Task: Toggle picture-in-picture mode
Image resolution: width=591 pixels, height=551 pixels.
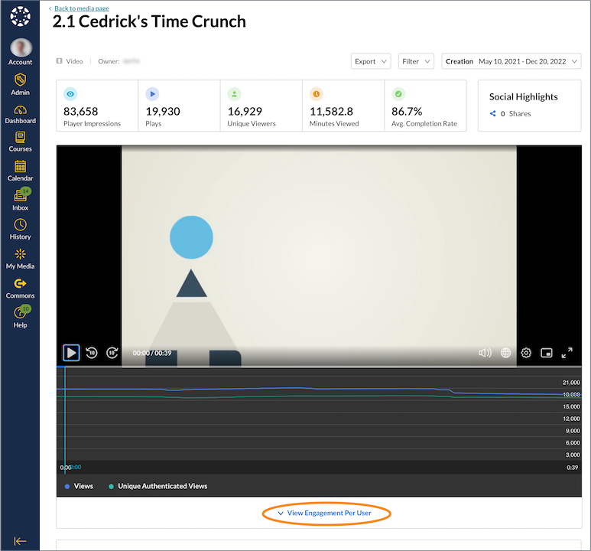Action: [547, 353]
